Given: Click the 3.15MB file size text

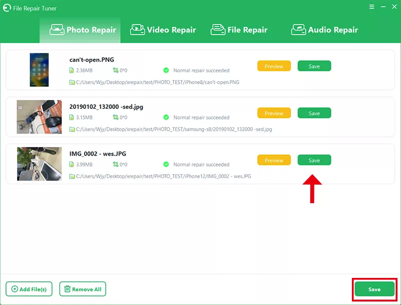Looking at the screenshot, I should (84, 117).
